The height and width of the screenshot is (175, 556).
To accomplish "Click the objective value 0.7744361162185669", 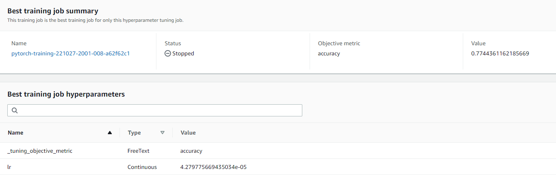I will click(500, 53).
